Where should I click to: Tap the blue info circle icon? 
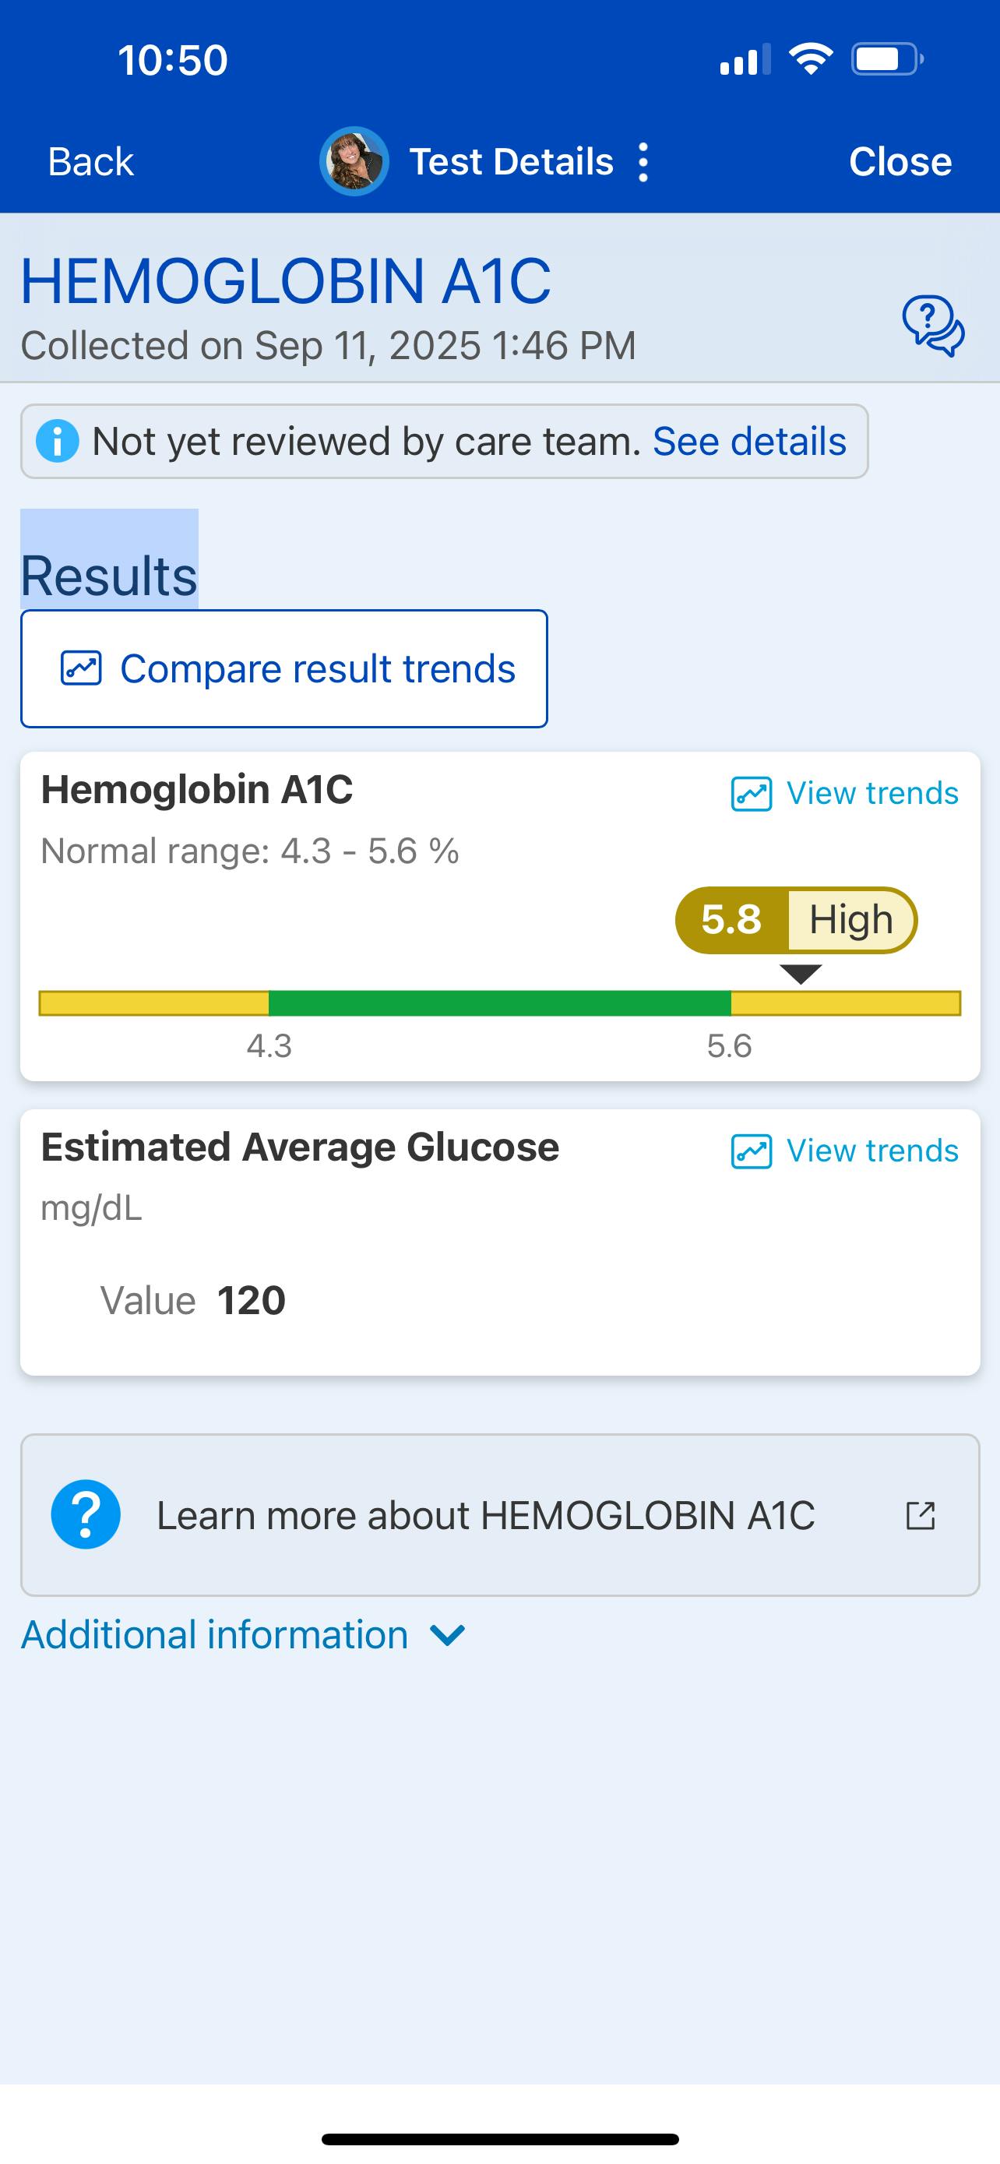click(x=57, y=441)
